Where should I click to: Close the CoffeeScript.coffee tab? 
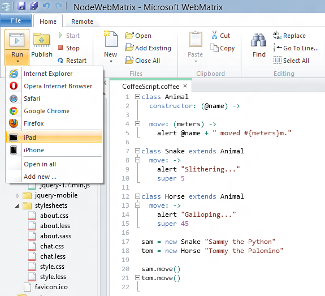(185, 85)
